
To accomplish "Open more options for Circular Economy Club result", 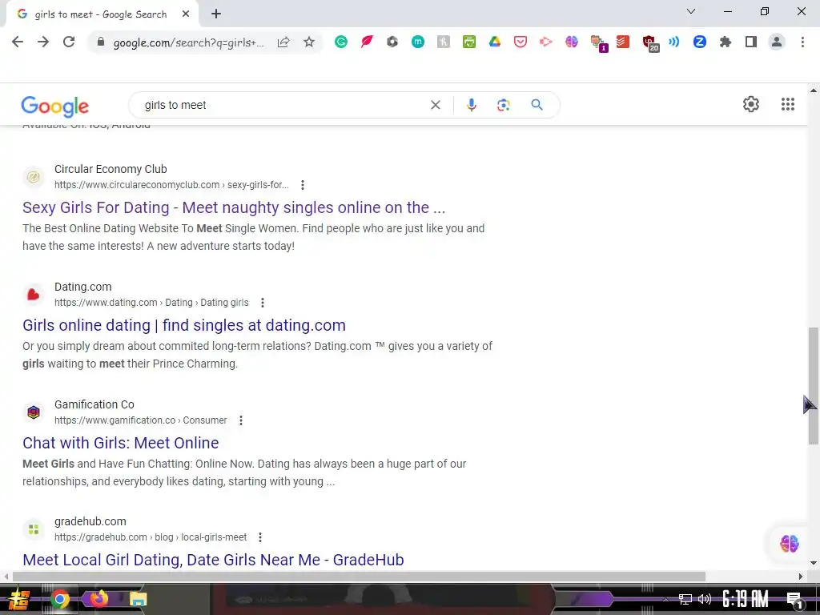I will coord(302,185).
